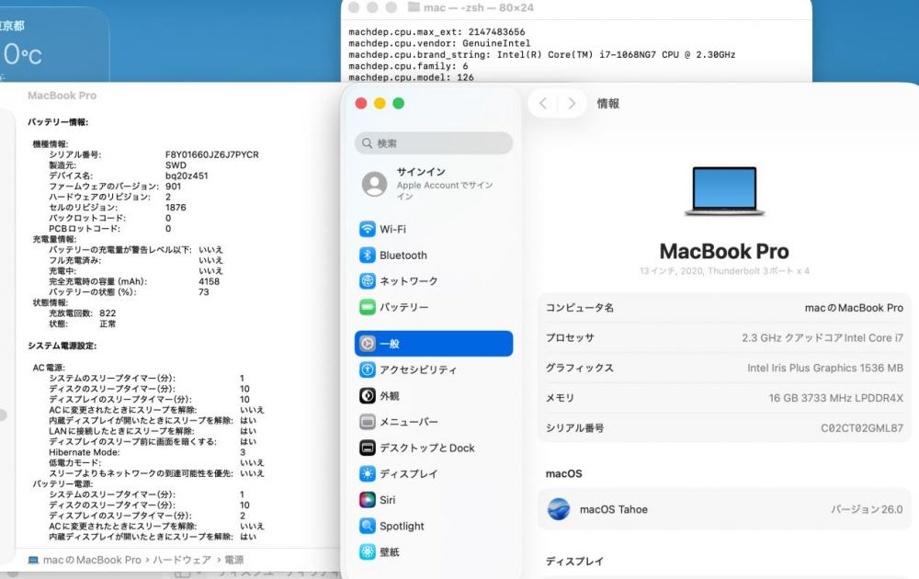This screenshot has width=919, height=579.
Task: Click the Siri icon in sidebar
Action: point(368,500)
